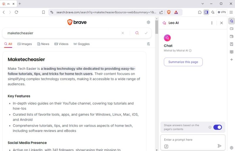Open Brave Rewards triangle icon
This screenshot has width=235, height=151.
click(x=176, y=12)
